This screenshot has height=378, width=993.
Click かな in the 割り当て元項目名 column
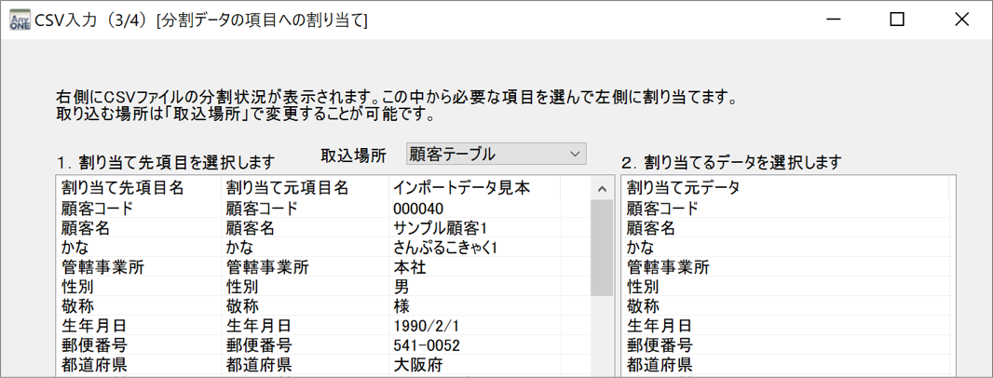click(239, 248)
